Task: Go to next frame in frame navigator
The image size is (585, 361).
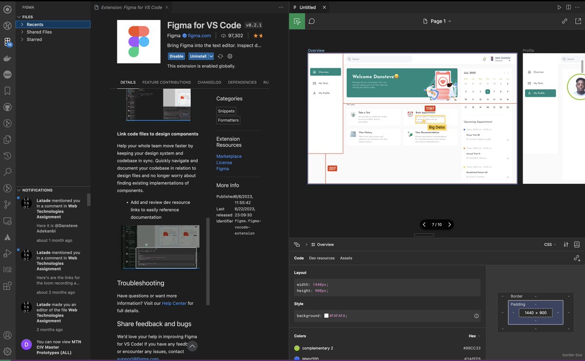Action: click(x=449, y=225)
